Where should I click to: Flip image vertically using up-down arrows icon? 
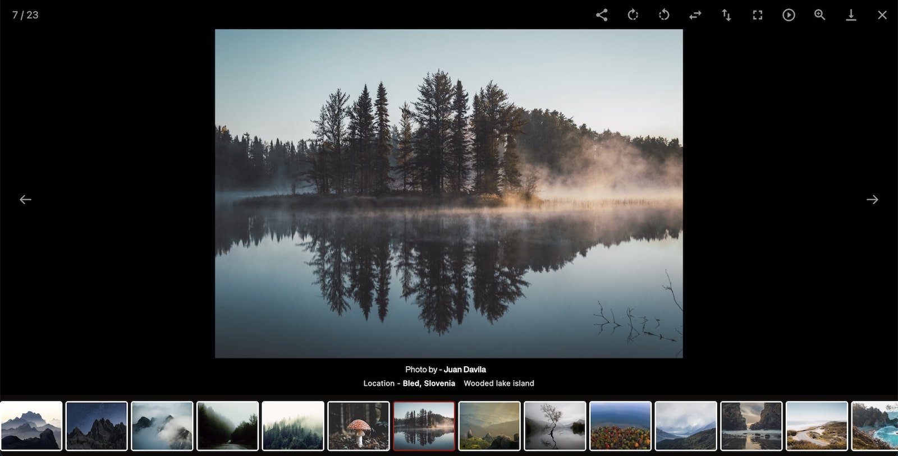pyautogui.click(x=726, y=15)
